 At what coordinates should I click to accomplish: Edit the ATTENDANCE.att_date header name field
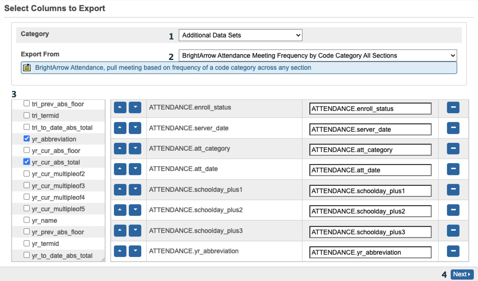click(371, 170)
